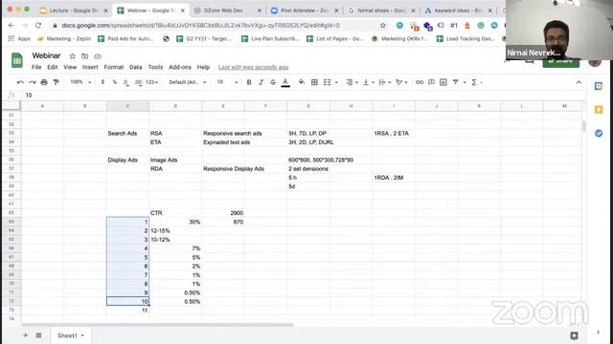
Task: Open the font size dropdown
Action: click(x=227, y=82)
